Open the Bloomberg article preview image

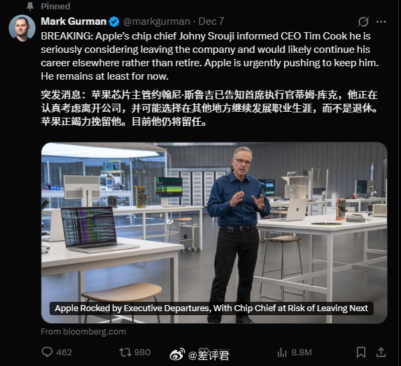[214, 233]
